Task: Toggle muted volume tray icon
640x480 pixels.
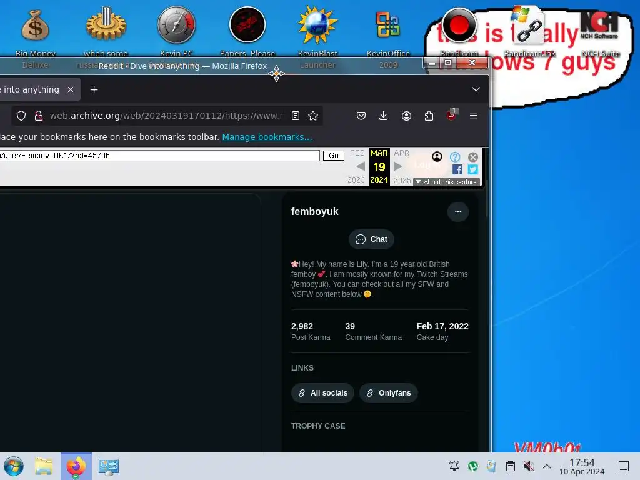Action: 529,466
